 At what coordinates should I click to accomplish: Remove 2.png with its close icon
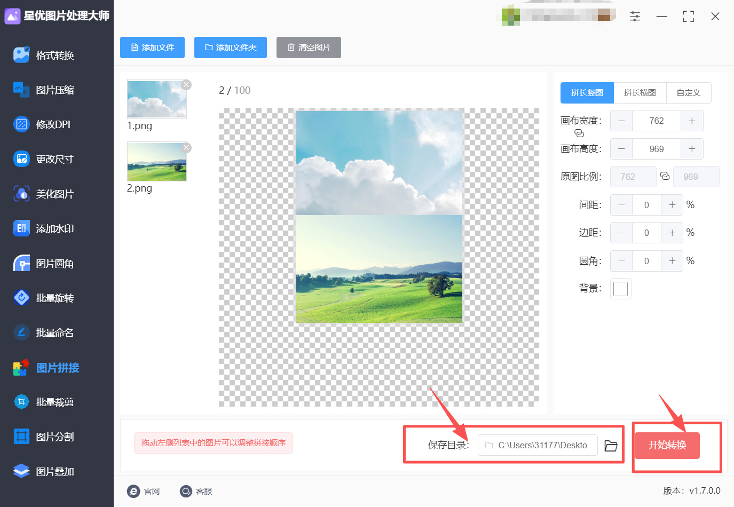[186, 148]
